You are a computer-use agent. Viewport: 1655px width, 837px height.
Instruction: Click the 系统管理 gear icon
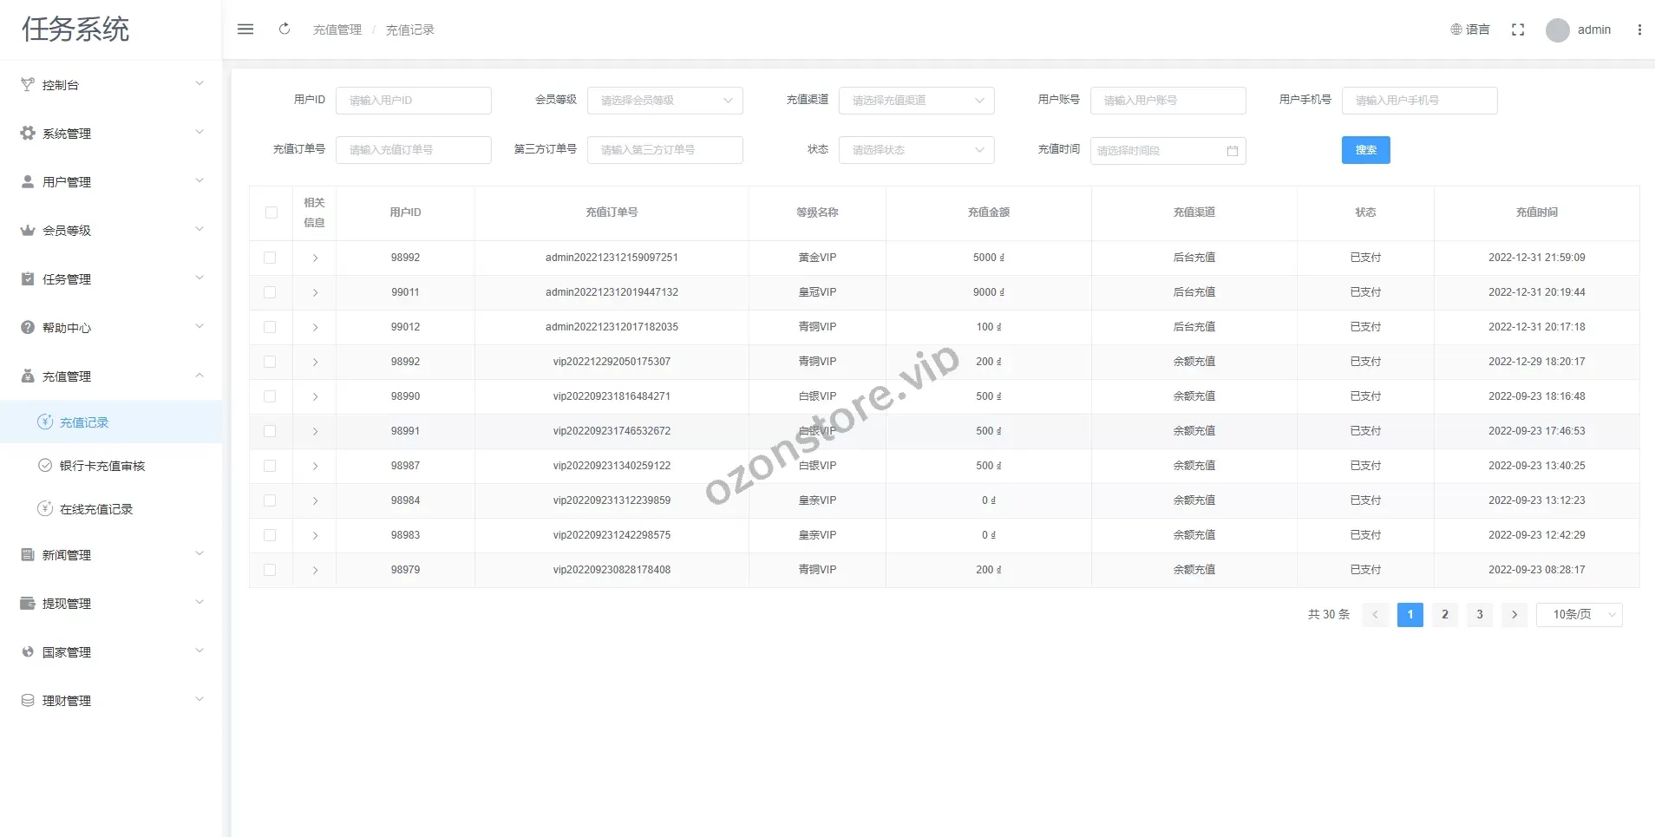[x=28, y=134]
